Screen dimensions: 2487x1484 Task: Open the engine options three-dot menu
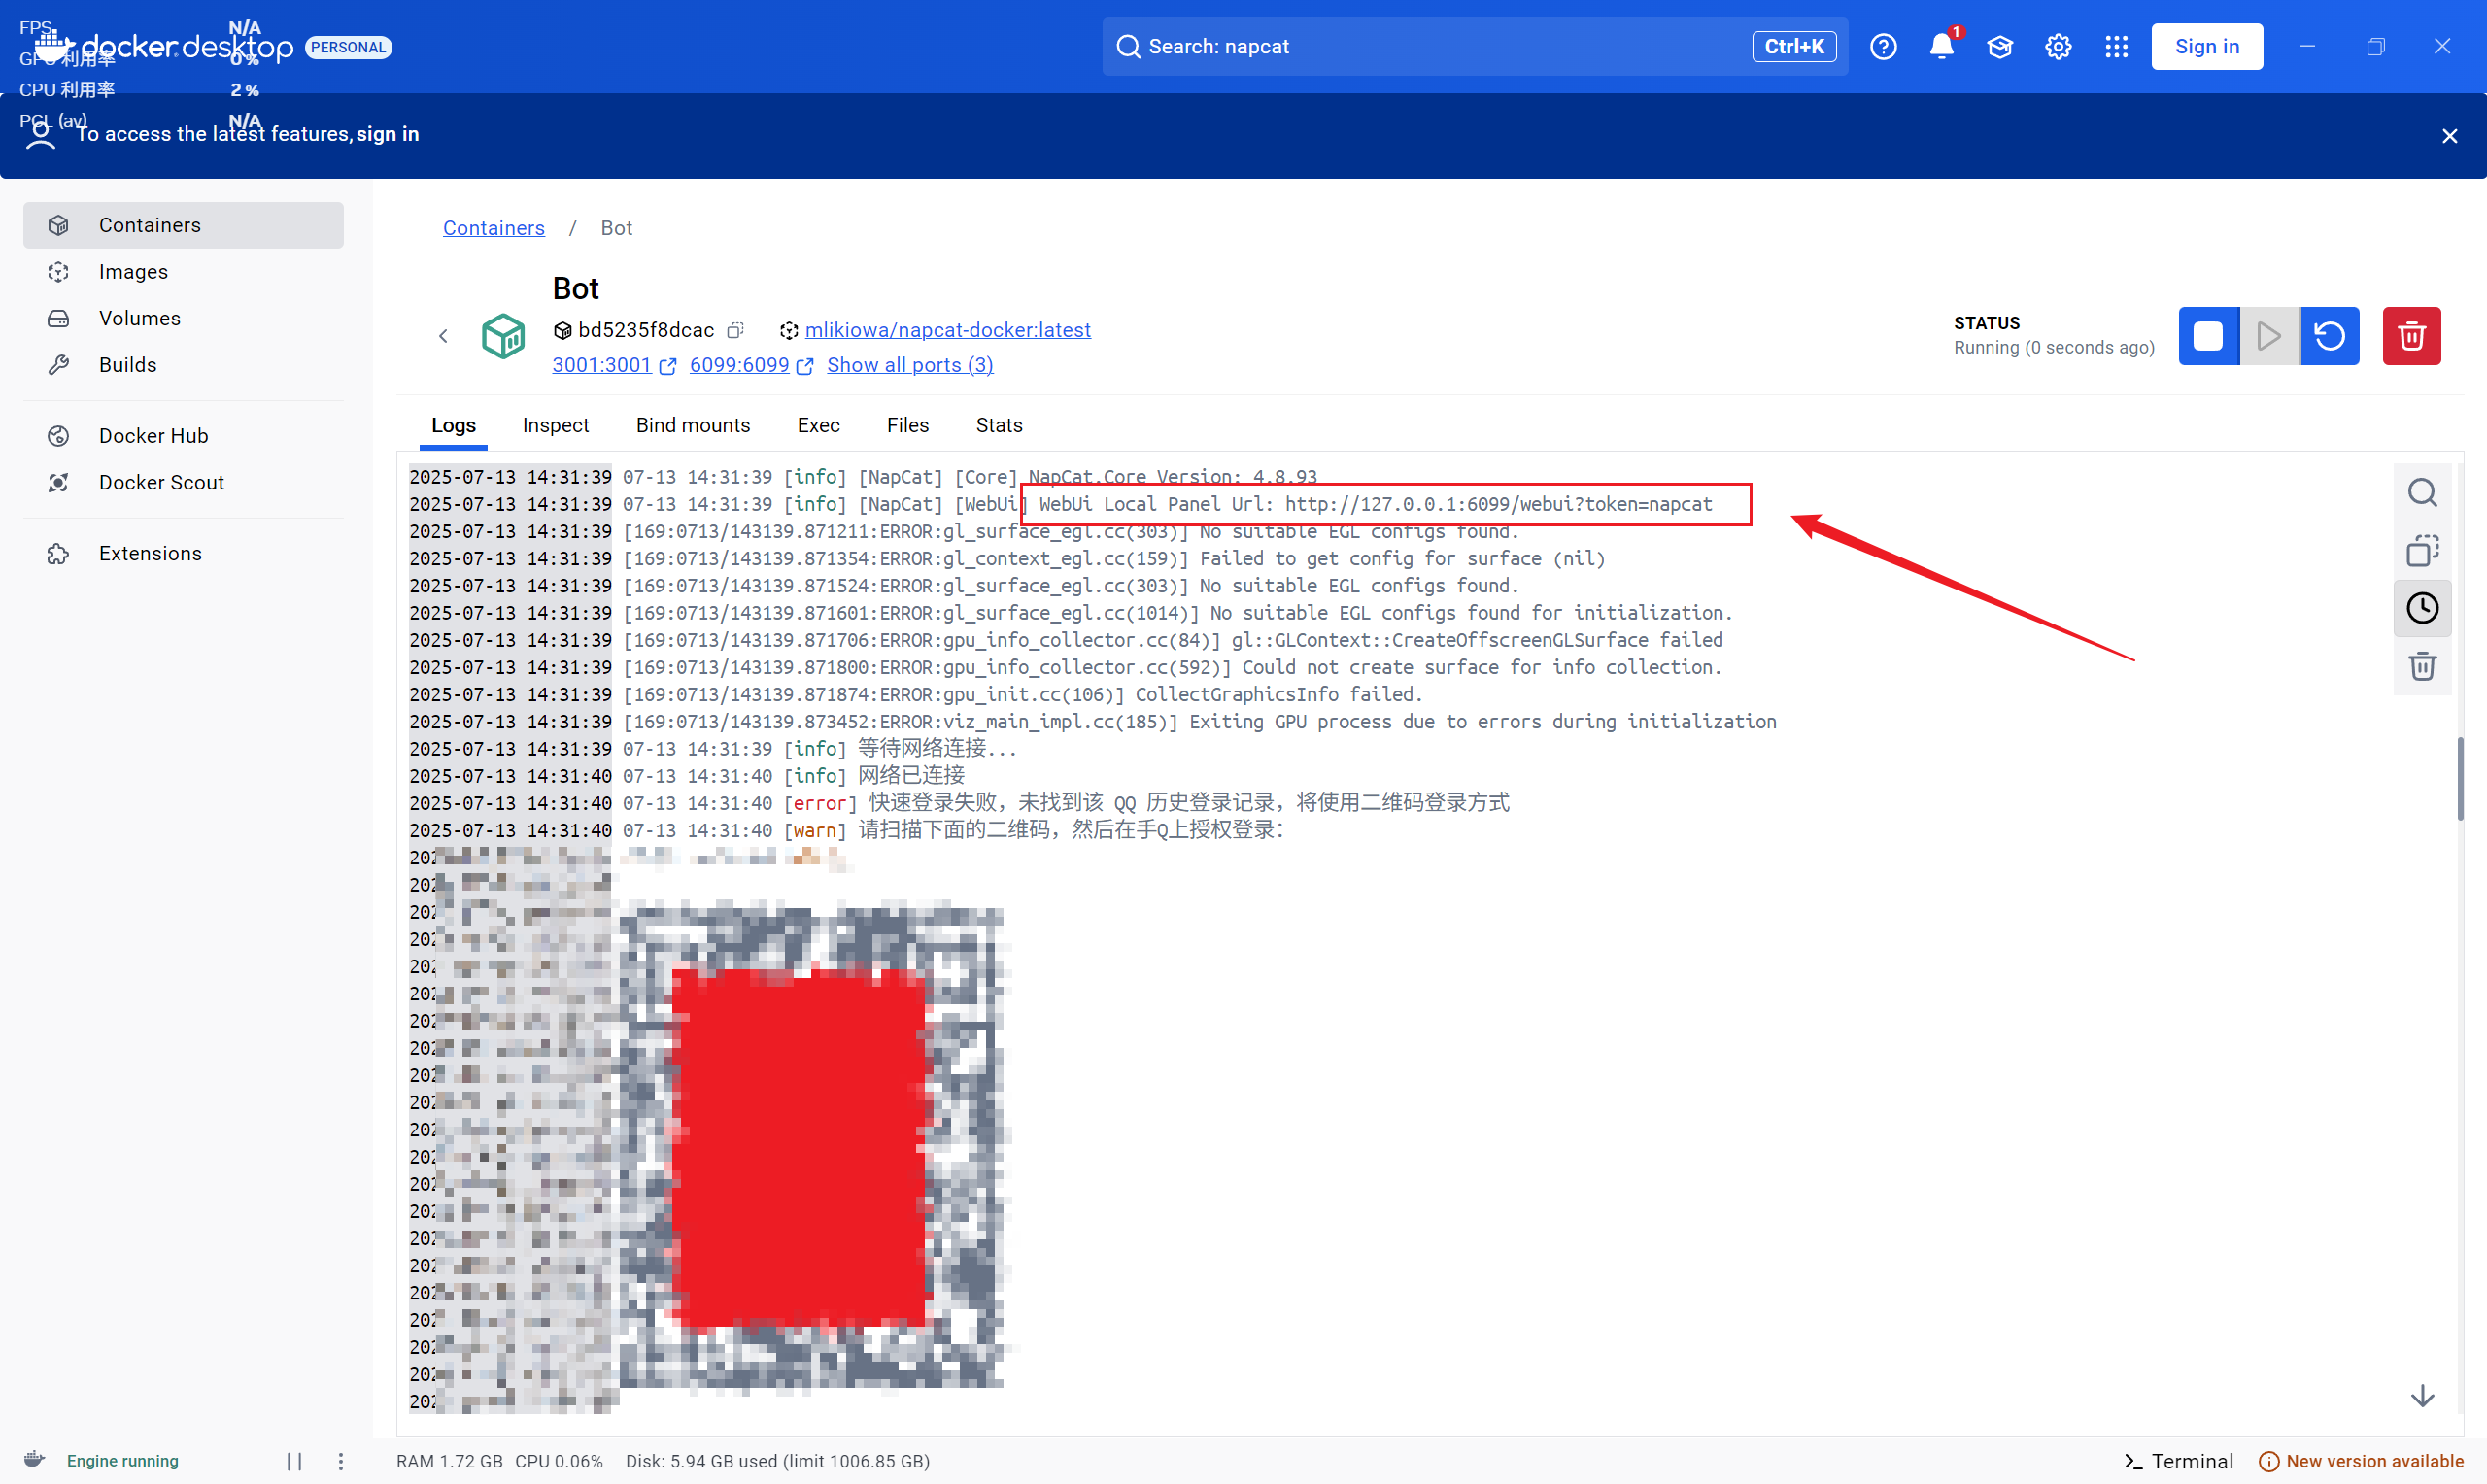[x=340, y=1461]
